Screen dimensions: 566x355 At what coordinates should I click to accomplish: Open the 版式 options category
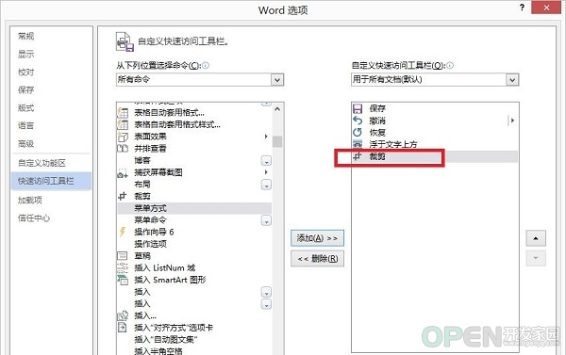pyautogui.click(x=26, y=107)
